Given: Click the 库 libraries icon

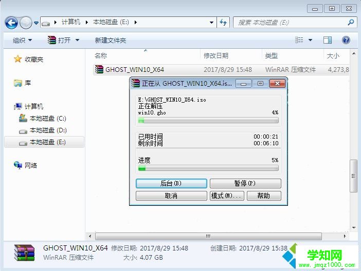Looking at the screenshot, I should (x=17, y=83).
